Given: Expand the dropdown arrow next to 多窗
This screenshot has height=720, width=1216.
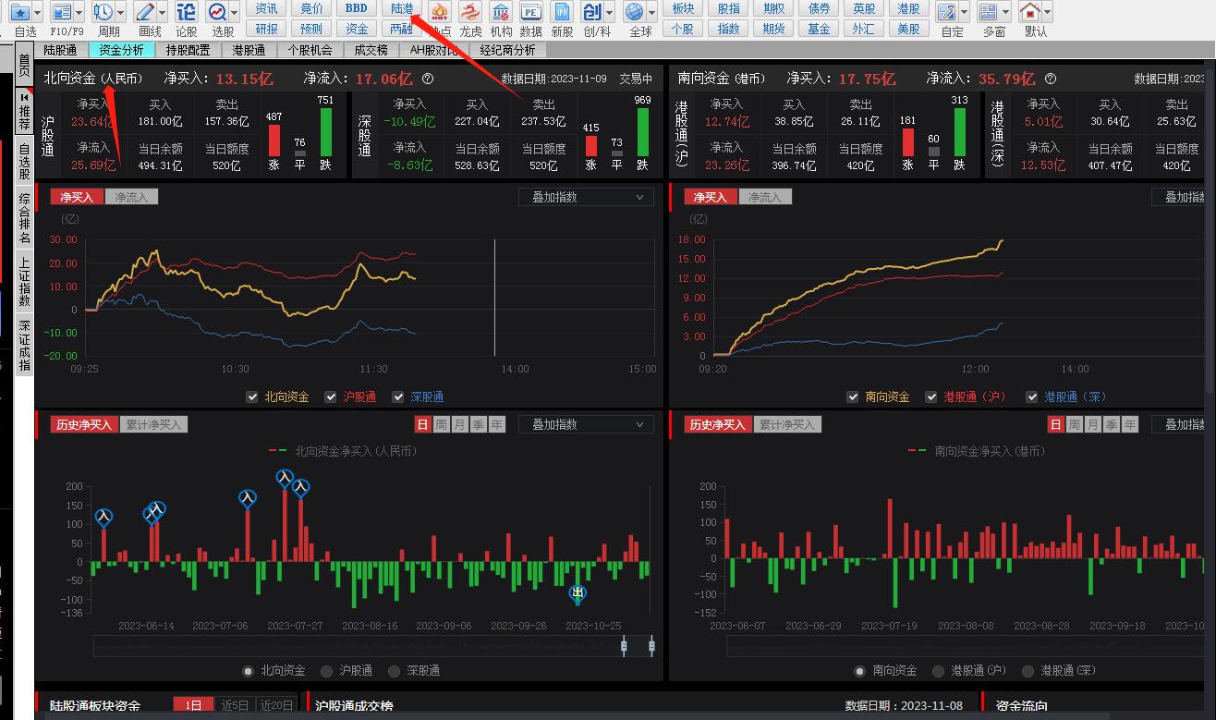Looking at the screenshot, I should [1005, 12].
